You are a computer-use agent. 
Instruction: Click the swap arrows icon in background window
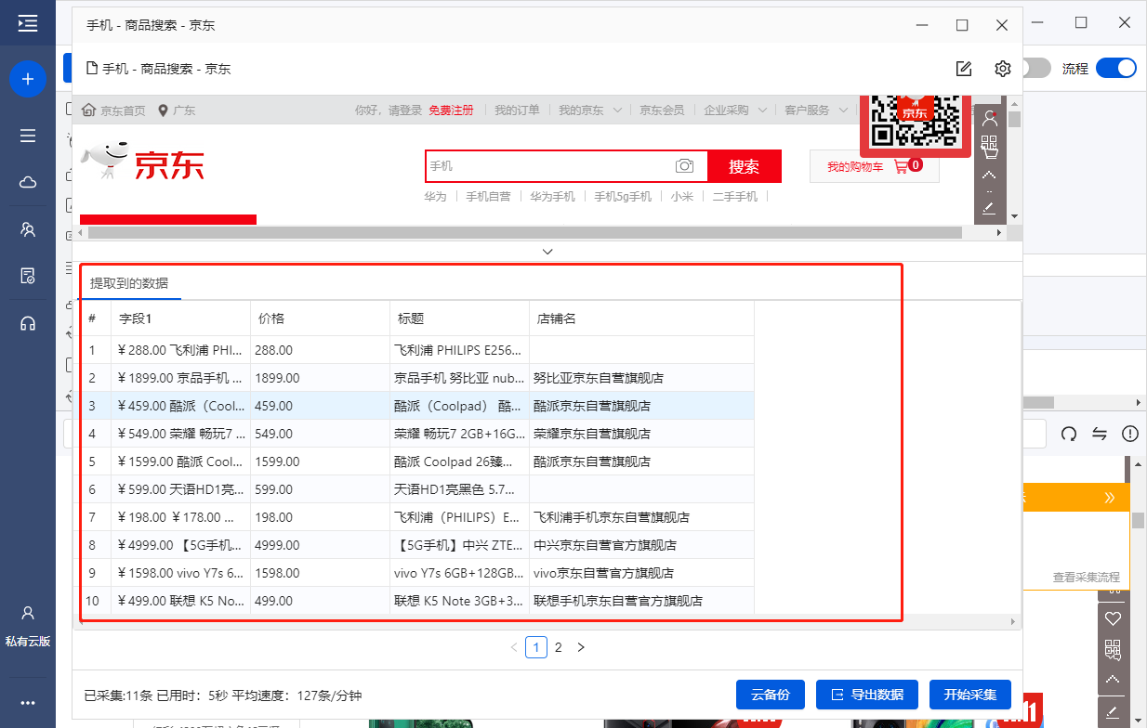click(x=1100, y=434)
